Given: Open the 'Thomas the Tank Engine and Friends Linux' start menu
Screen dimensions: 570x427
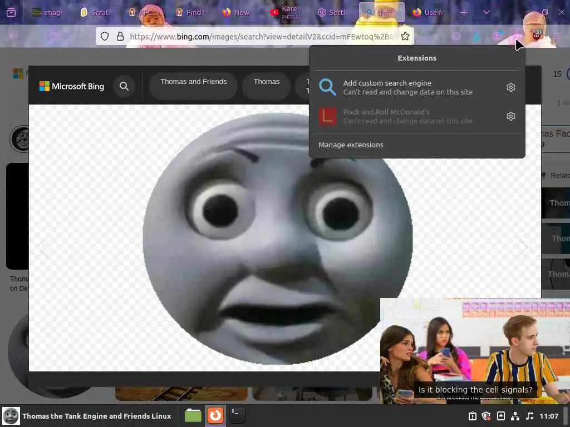Looking at the screenshot, I should tap(86, 416).
